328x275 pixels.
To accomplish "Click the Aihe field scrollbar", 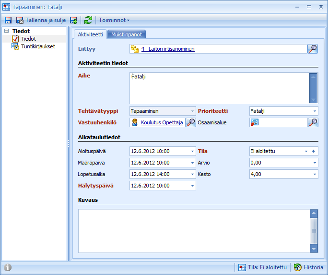I will [x=313, y=88].
